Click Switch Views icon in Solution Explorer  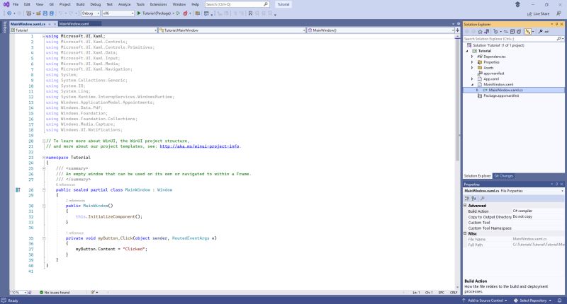487,32
